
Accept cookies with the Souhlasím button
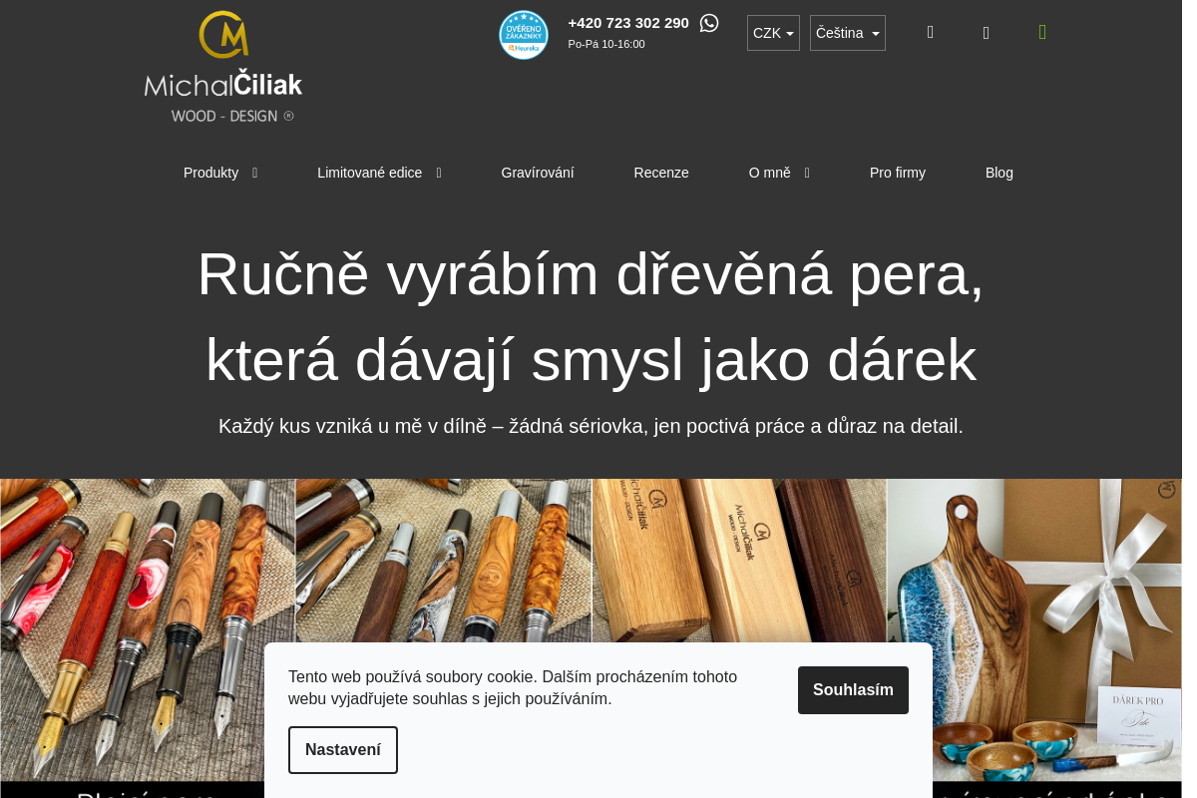853,690
